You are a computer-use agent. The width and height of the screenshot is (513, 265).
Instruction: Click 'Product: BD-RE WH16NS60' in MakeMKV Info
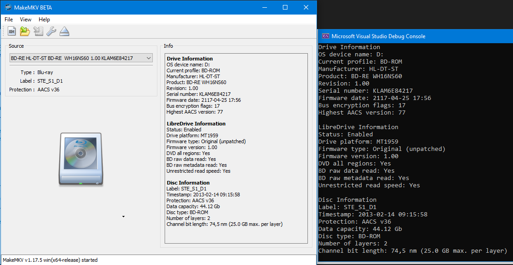coord(196,82)
